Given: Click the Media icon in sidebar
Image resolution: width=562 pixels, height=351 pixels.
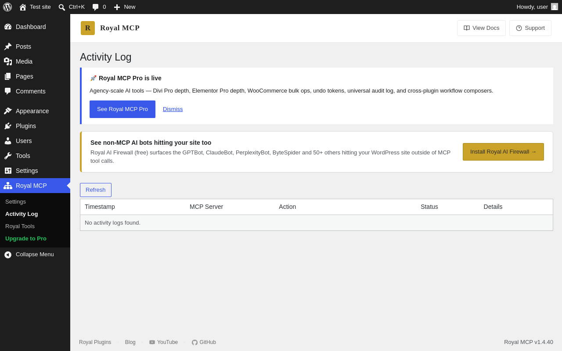Looking at the screenshot, I should pyautogui.click(x=8, y=61).
